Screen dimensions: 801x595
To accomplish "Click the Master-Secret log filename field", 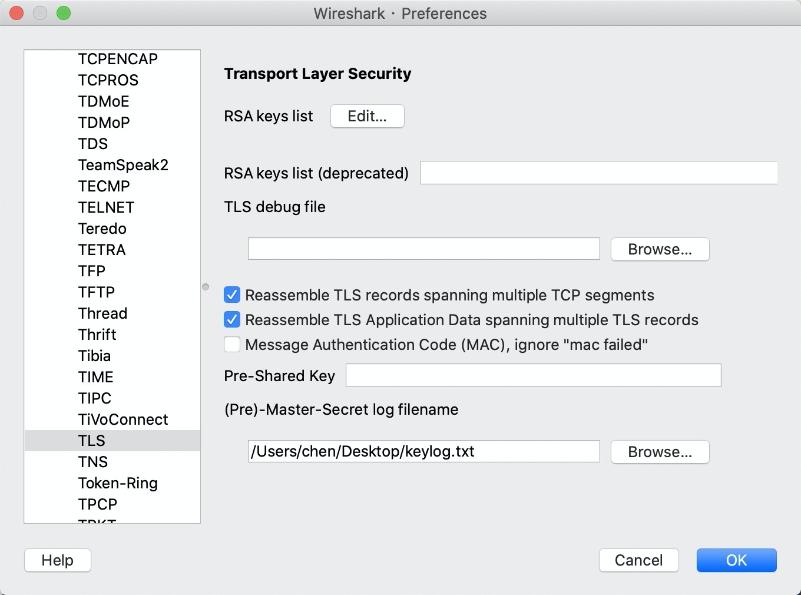I will coord(424,451).
